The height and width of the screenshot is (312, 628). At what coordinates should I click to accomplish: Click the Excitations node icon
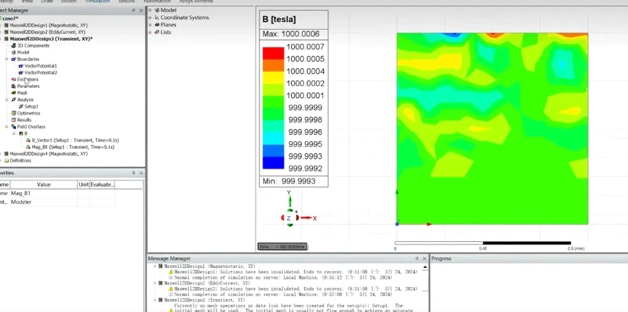(x=13, y=80)
